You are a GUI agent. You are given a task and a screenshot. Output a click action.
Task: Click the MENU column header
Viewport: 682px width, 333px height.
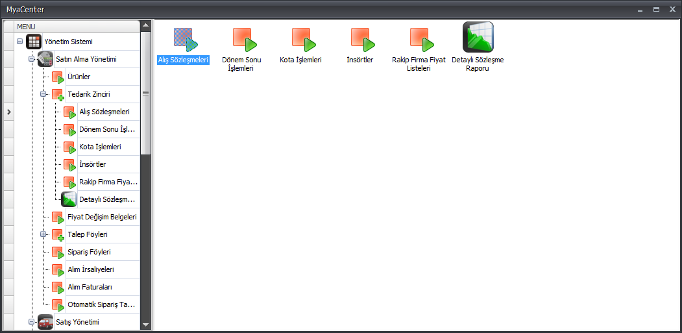pyautogui.click(x=77, y=27)
